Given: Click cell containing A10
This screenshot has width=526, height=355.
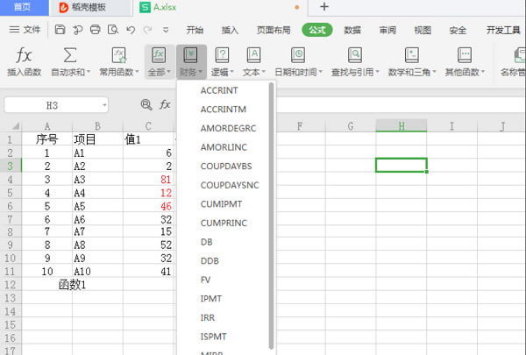Looking at the screenshot, I should click(97, 271).
